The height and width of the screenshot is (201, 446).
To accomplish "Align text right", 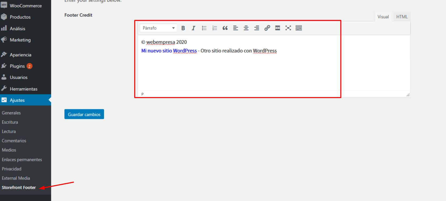I will click(x=257, y=28).
